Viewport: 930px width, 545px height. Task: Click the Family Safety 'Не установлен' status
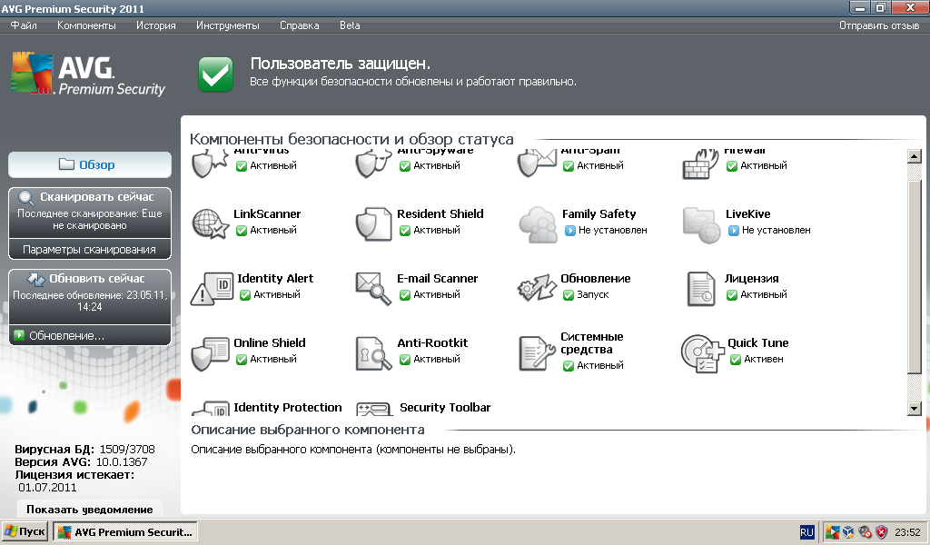click(613, 230)
